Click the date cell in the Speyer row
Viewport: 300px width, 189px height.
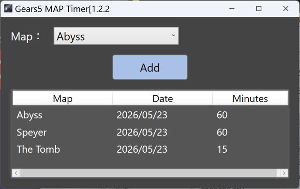click(142, 132)
